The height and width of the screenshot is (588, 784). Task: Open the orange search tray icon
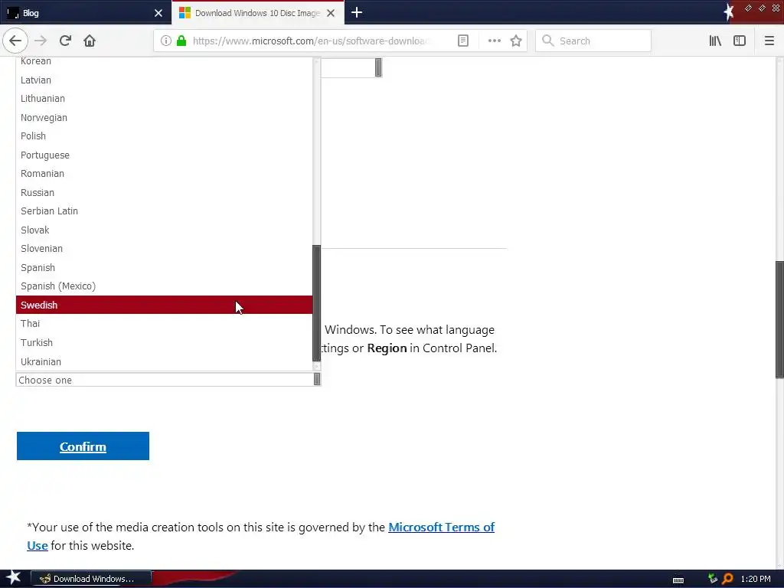727,579
